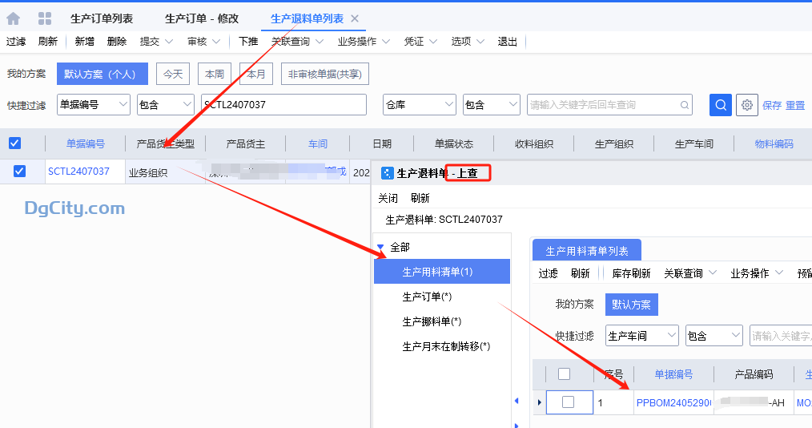Click the 生产退料单-上查 window icon
812x428 pixels.
[x=387, y=173]
